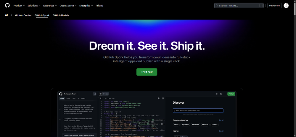Click the folder icon beside src/App.jsx

[x=101, y=98]
